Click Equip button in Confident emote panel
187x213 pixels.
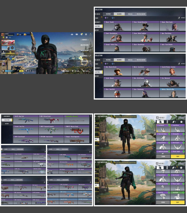[178, 157]
